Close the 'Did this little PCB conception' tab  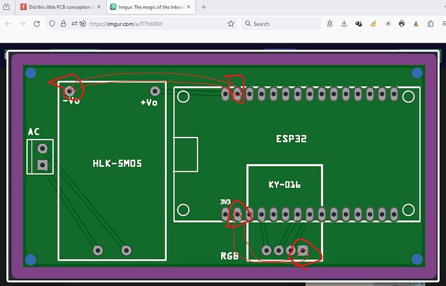pos(99,7)
